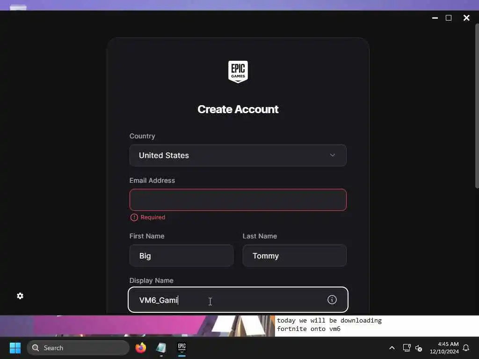Image resolution: width=479 pixels, height=359 pixels.
Task: Open notifications bell icon
Action: coord(466,348)
